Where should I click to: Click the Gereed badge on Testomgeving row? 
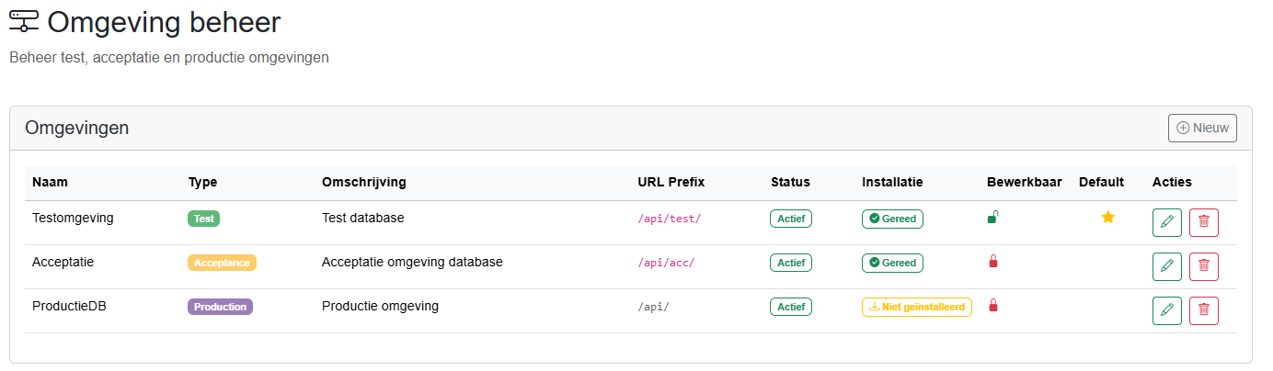892,219
